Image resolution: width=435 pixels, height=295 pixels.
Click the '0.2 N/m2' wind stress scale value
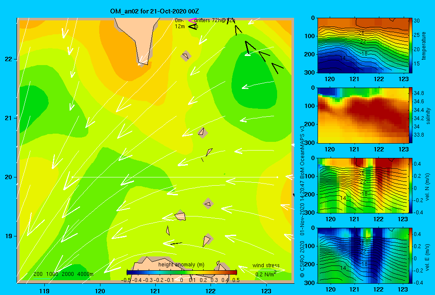click(x=266, y=274)
